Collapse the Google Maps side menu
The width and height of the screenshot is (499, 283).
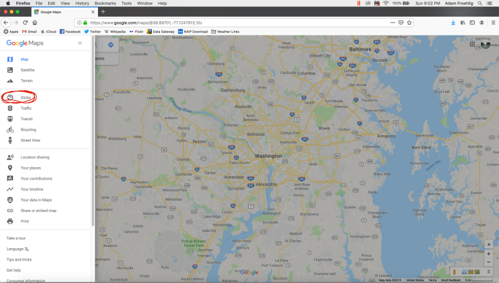pos(80,43)
